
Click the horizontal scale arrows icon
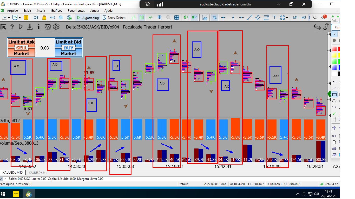click(317, 27)
